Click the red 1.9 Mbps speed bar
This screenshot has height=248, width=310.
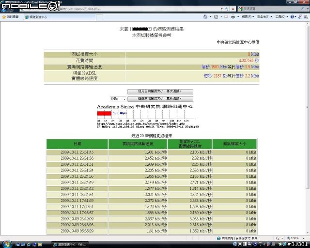pos(104,113)
